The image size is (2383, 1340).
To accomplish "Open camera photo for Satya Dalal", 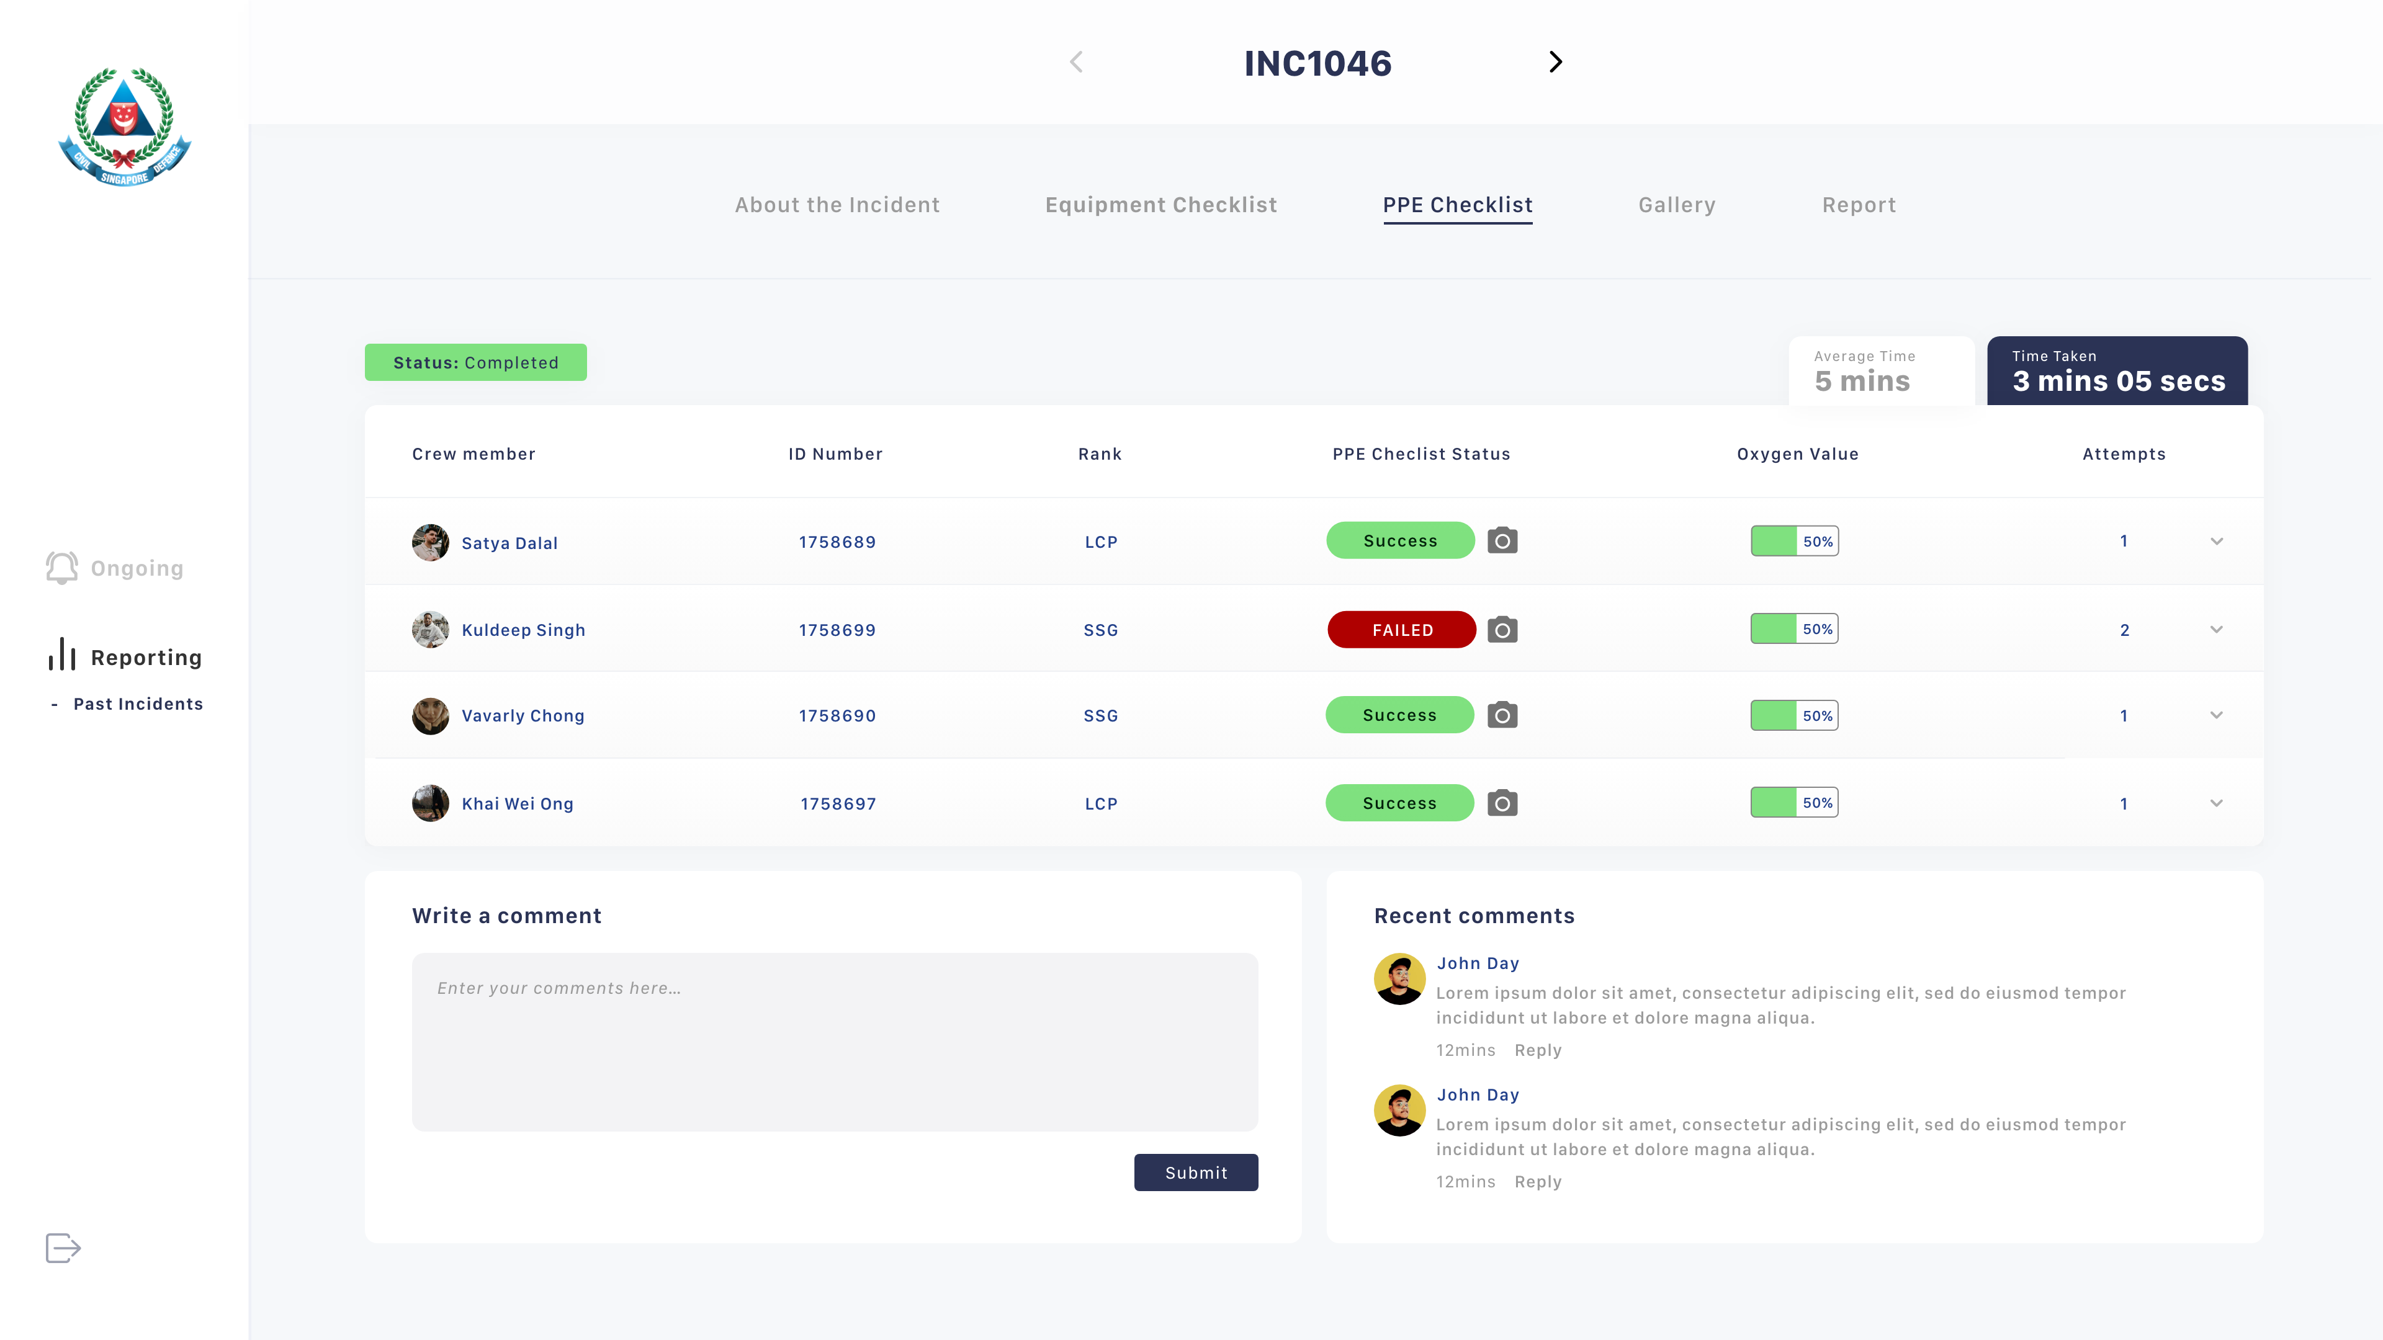I will click(1502, 541).
